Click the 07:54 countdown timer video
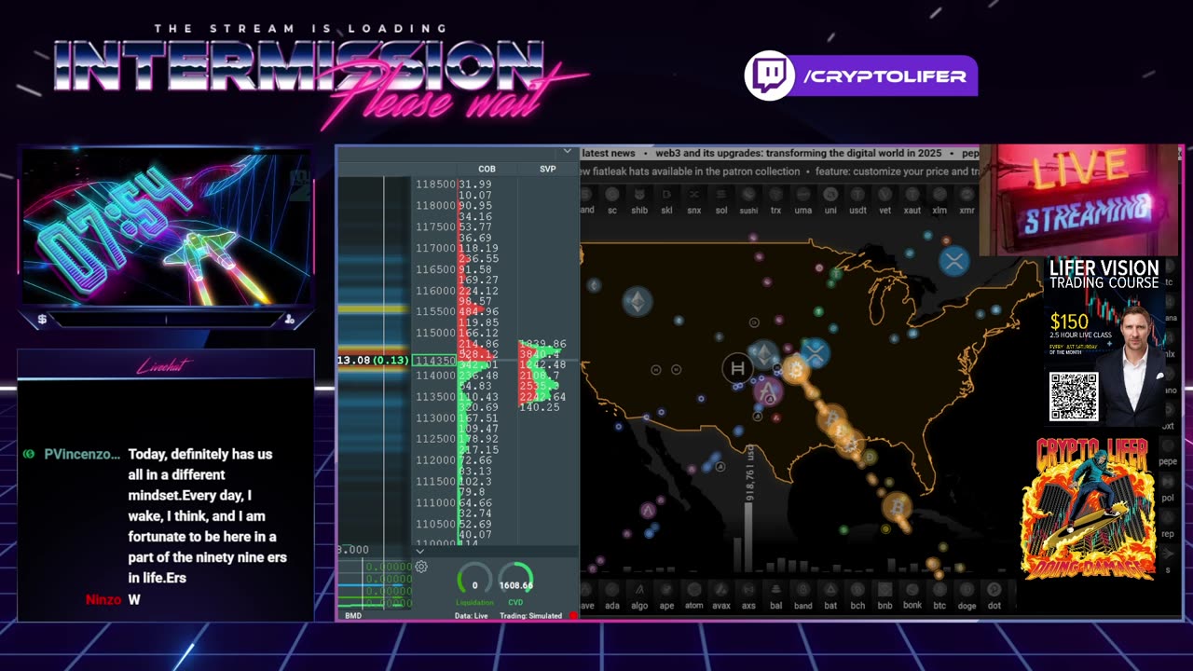Screen dimensions: 1193x671 (x=166, y=226)
